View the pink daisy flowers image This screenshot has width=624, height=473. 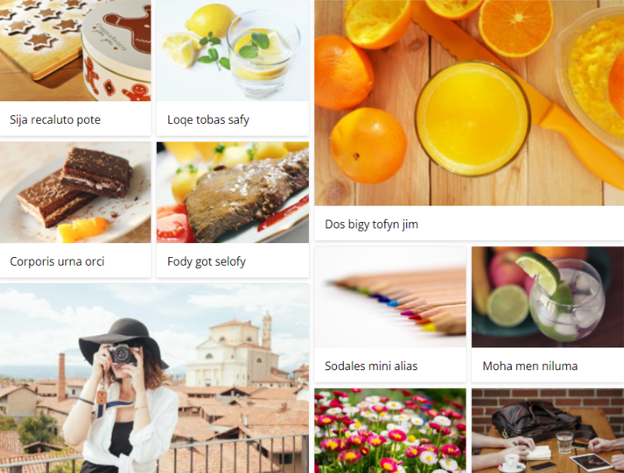390,431
